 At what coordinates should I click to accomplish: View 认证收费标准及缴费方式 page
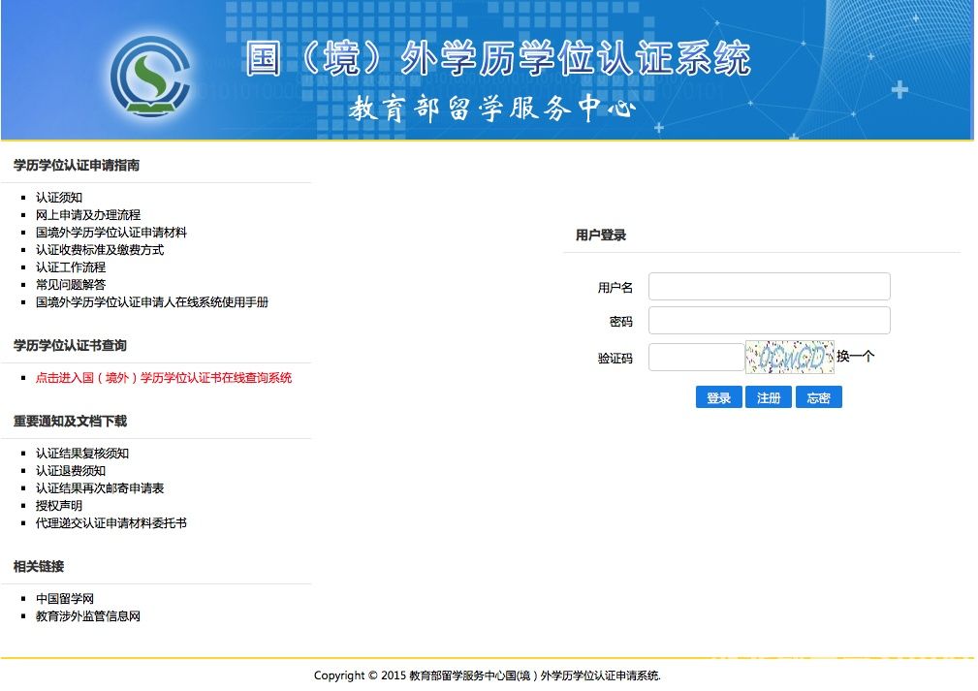point(100,250)
